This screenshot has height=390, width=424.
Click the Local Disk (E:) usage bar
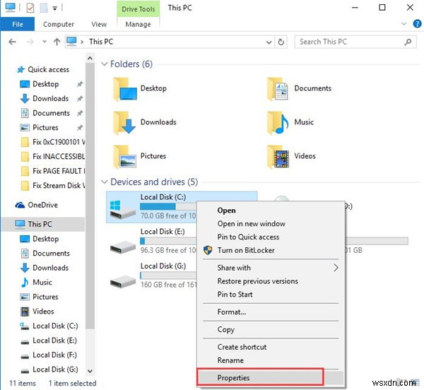(x=168, y=240)
